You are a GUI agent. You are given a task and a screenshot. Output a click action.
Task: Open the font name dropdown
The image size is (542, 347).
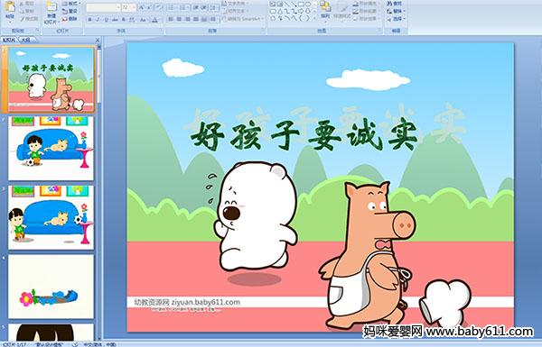pos(103,7)
